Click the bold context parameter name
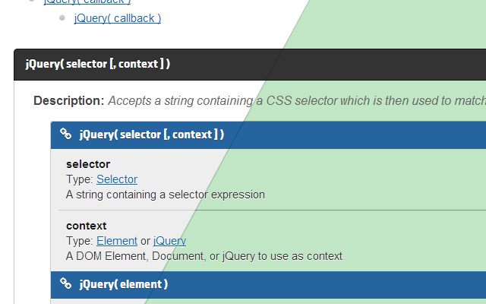Viewport: 486px width, 304px height. (86, 226)
